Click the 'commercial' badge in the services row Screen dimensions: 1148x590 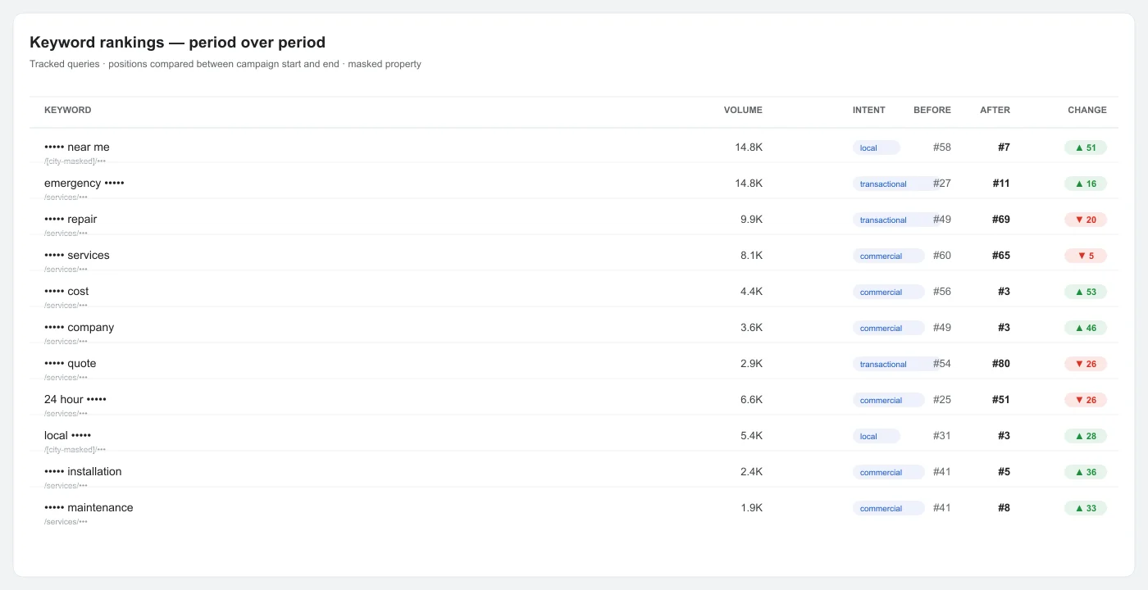tap(889, 256)
